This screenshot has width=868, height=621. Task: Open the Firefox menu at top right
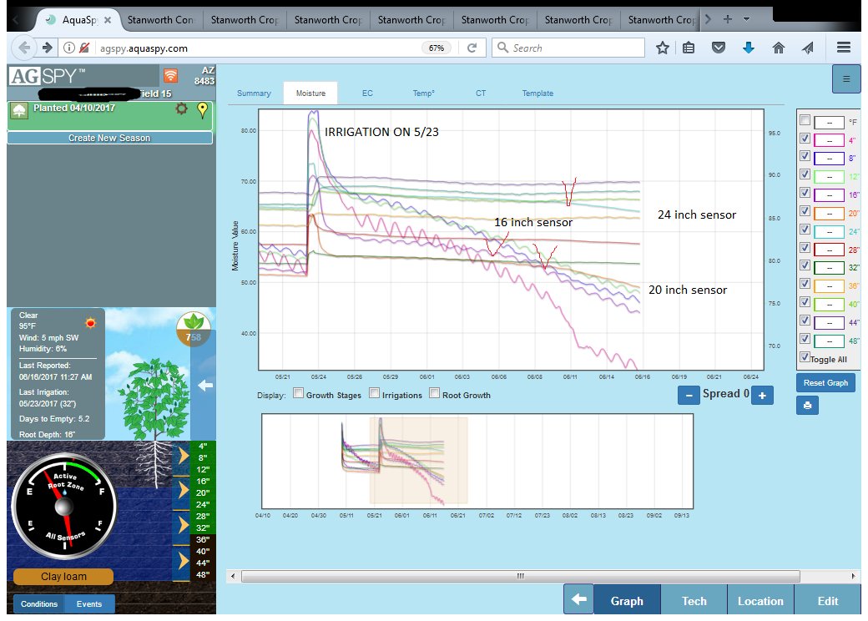click(x=844, y=48)
